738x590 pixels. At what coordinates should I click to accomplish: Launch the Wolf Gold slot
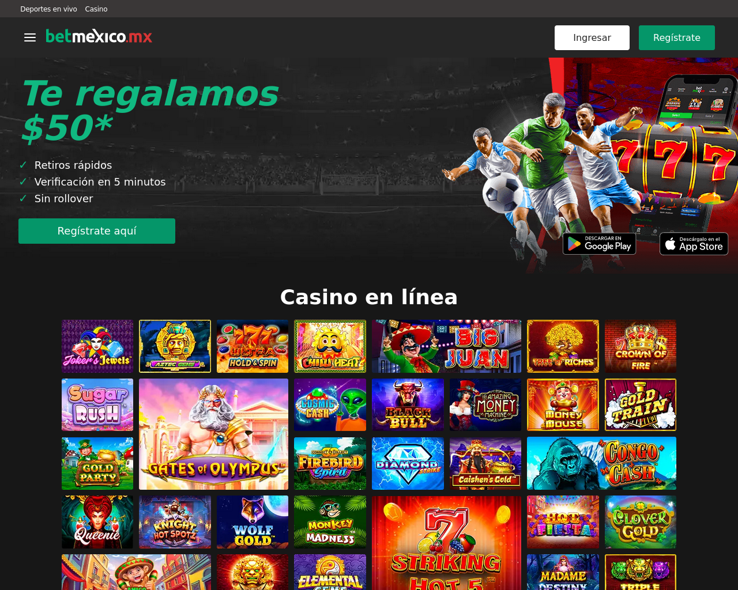(253, 522)
